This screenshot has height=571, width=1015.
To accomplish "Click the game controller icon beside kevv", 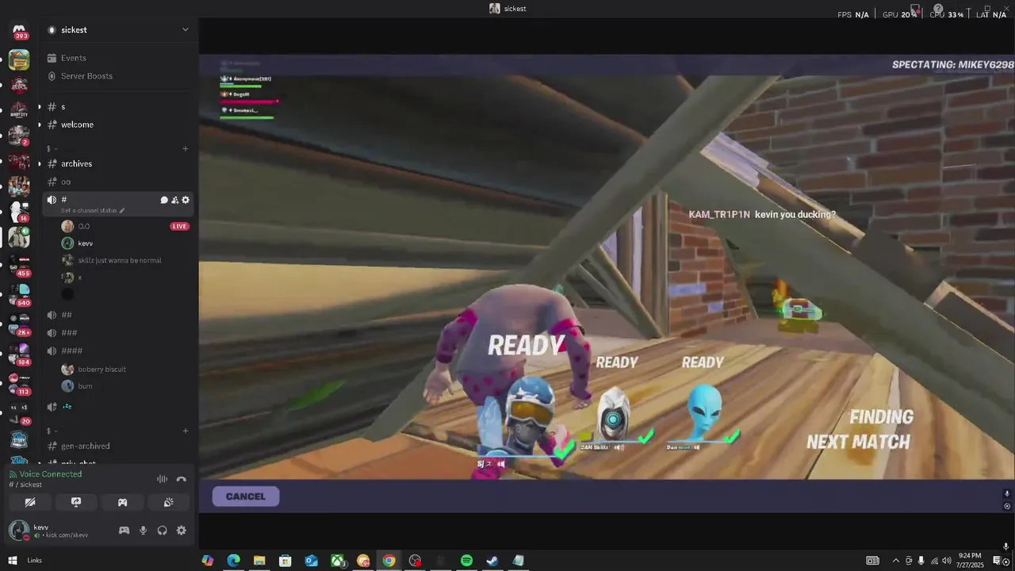I will [124, 531].
